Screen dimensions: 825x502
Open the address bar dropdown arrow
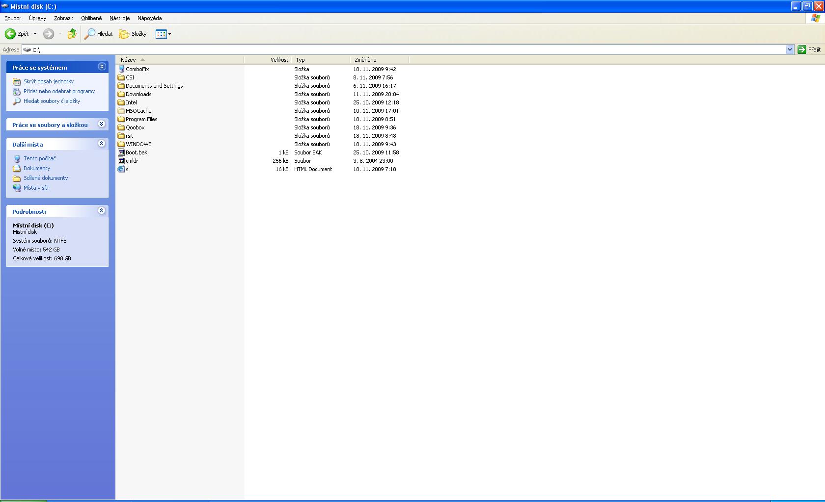(790, 50)
